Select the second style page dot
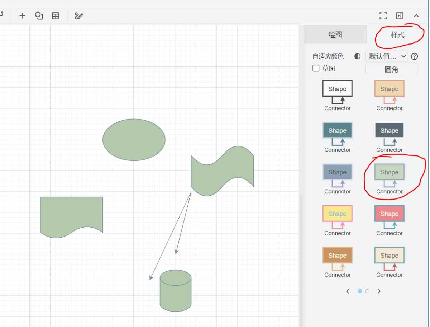The image size is (430, 327). [x=367, y=291]
